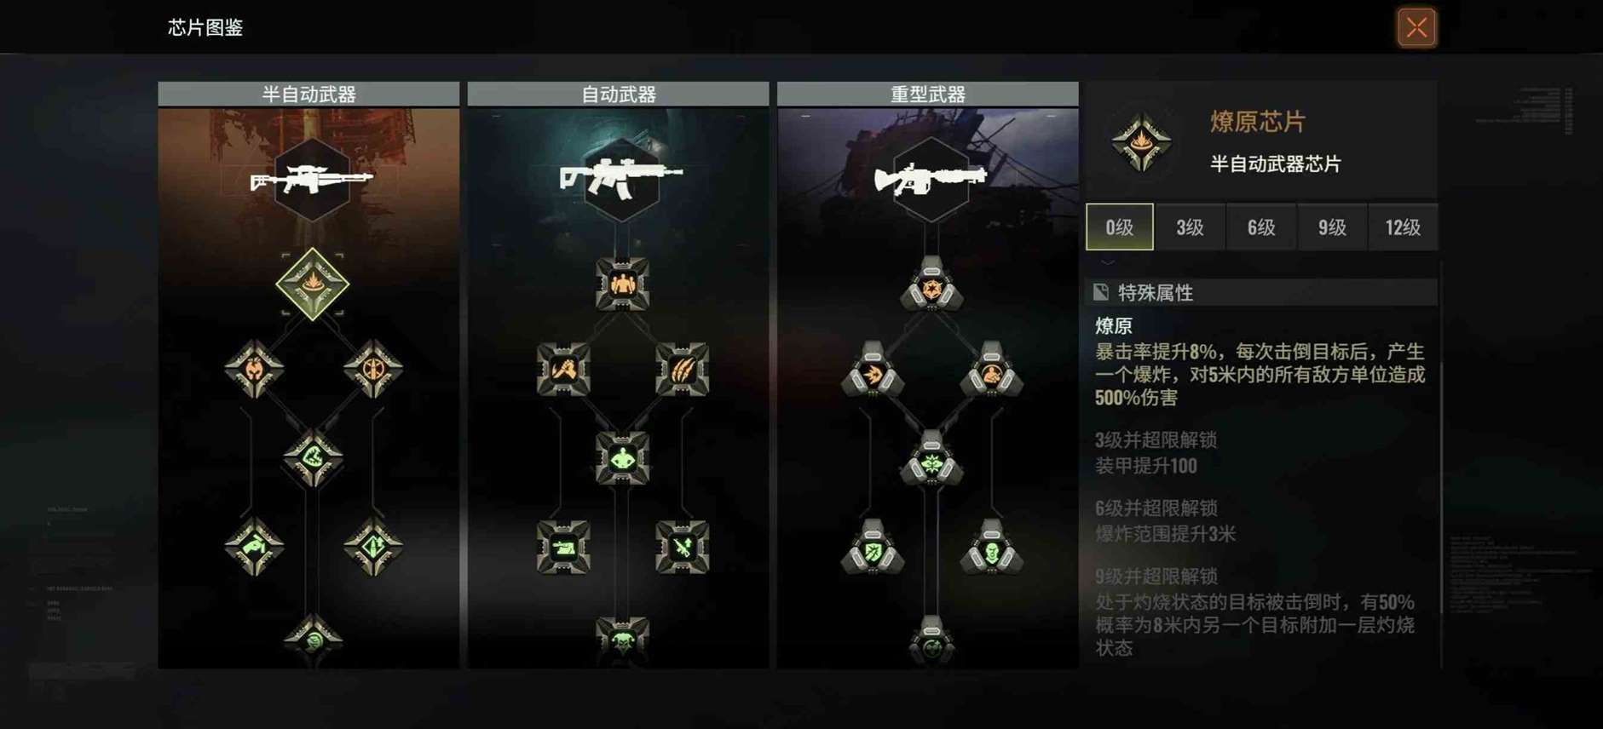Switch to the 9级 level tab
The image size is (1603, 729).
pyautogui.click(x=1332, y=227)
